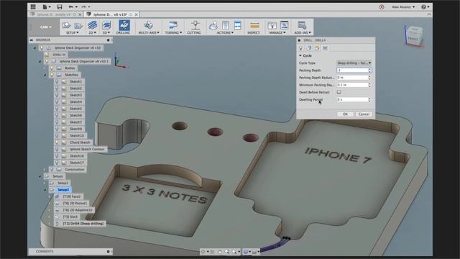
Task: Click the 2D milling icon
Action: tap(93, 25)
